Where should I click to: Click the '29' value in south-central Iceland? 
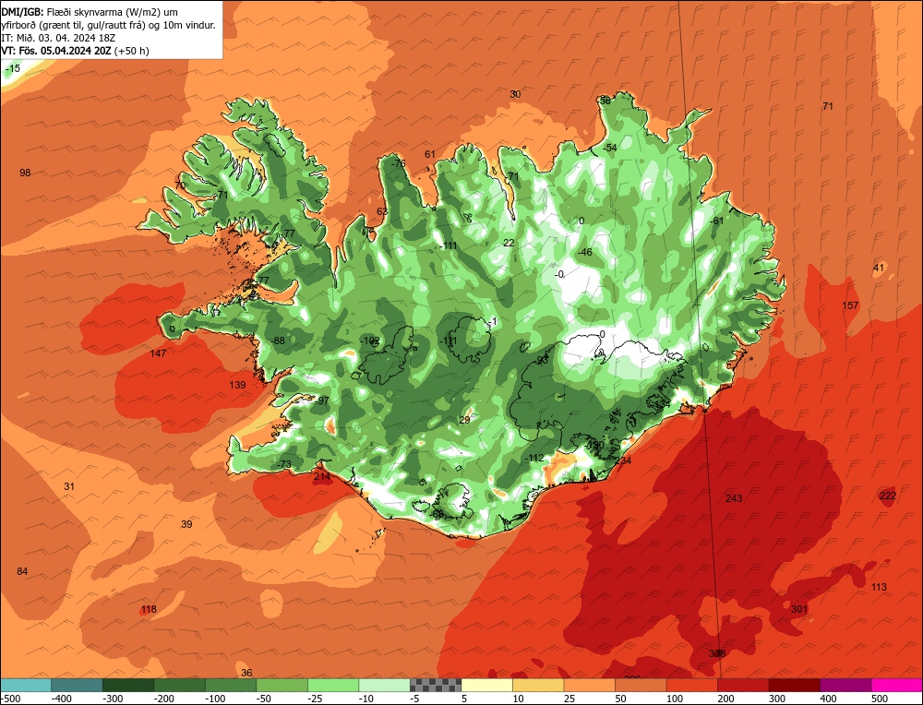tap(464, 420)
